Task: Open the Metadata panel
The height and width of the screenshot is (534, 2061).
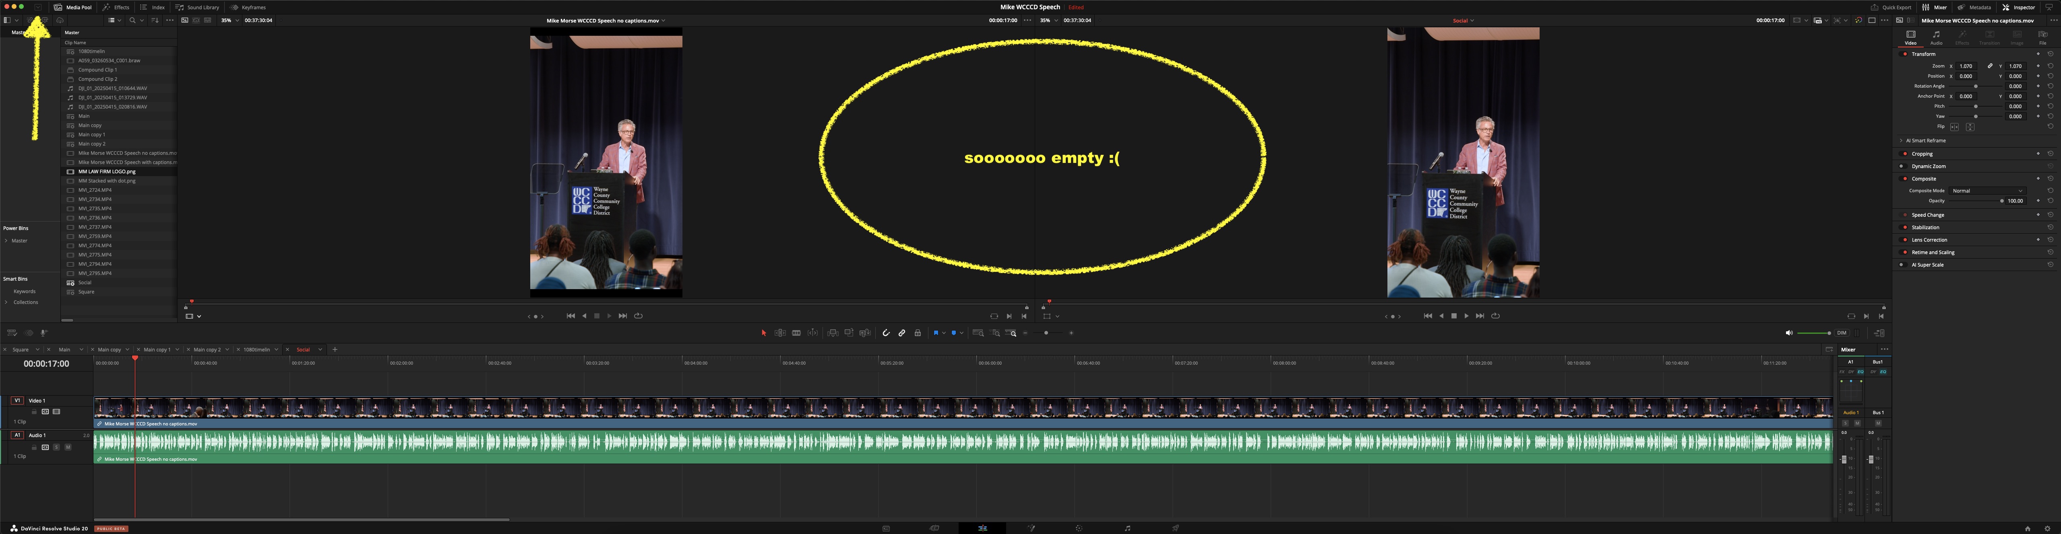Action: pyautogui.click(x=1974, y=7)
